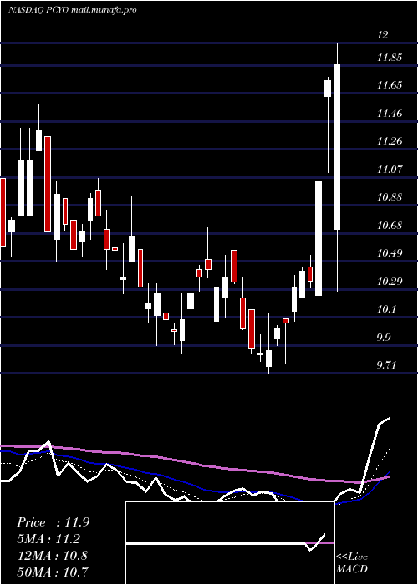The image size is (418, 585).
Task: Click the 10.1 price axis label
Action: coord(386,309)
